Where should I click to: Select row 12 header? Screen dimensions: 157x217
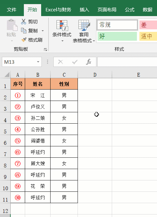5,209
